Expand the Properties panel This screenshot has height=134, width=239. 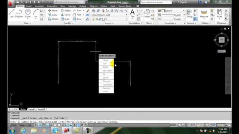coord(170,23)
